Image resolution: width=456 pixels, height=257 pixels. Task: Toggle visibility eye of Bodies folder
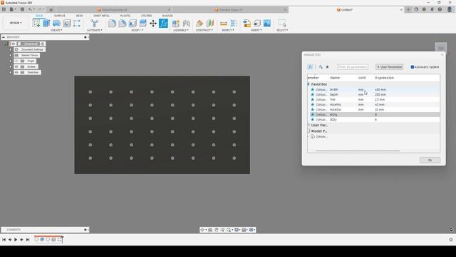(x=16, y=66)
